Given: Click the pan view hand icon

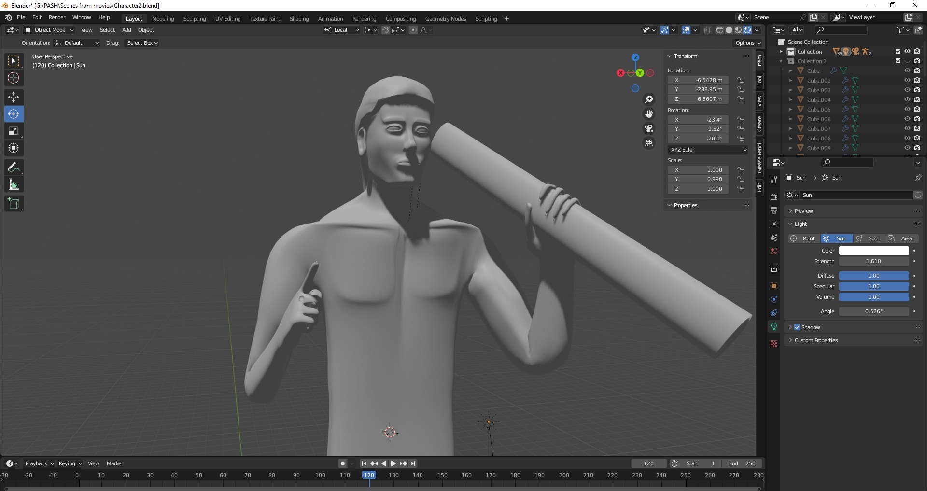Looking at the screenshot, I should click(x=649, y=114).
